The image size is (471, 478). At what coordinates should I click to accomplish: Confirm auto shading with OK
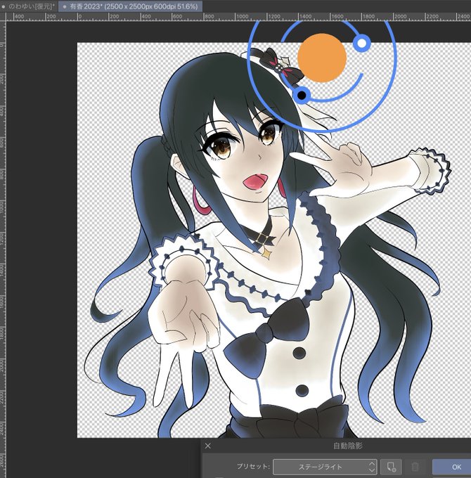[452, 467]
